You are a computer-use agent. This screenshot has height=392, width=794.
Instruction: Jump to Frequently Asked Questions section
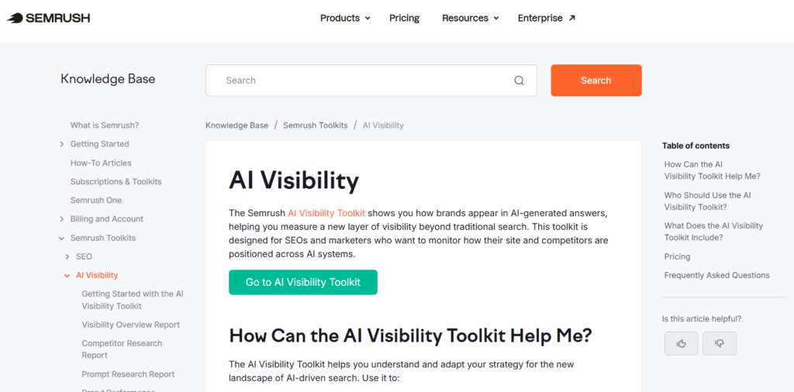[x=716, y=275]
